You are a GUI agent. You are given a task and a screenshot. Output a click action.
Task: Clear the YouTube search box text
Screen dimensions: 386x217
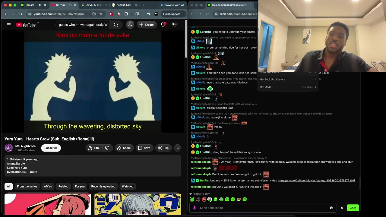coord(106,25)
